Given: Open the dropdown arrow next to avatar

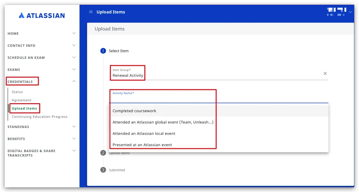Looking at the screenshot, I should point(350,12).
